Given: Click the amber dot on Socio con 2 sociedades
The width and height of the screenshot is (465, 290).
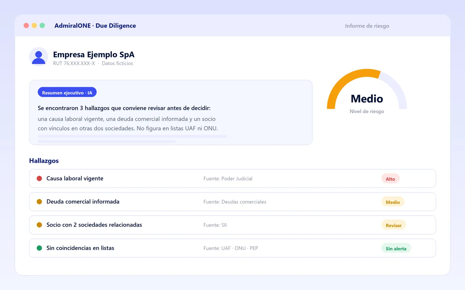Looking at the screenshot, I should click(39, 225).
